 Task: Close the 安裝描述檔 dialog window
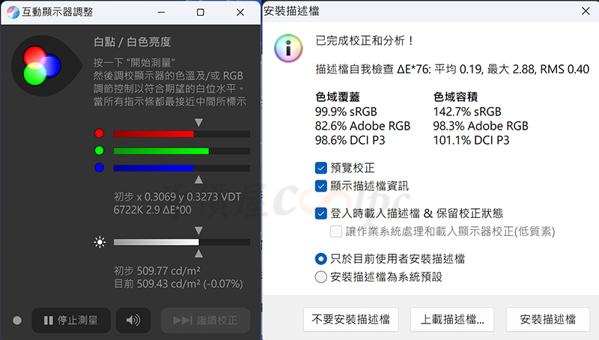click(586, 11)
